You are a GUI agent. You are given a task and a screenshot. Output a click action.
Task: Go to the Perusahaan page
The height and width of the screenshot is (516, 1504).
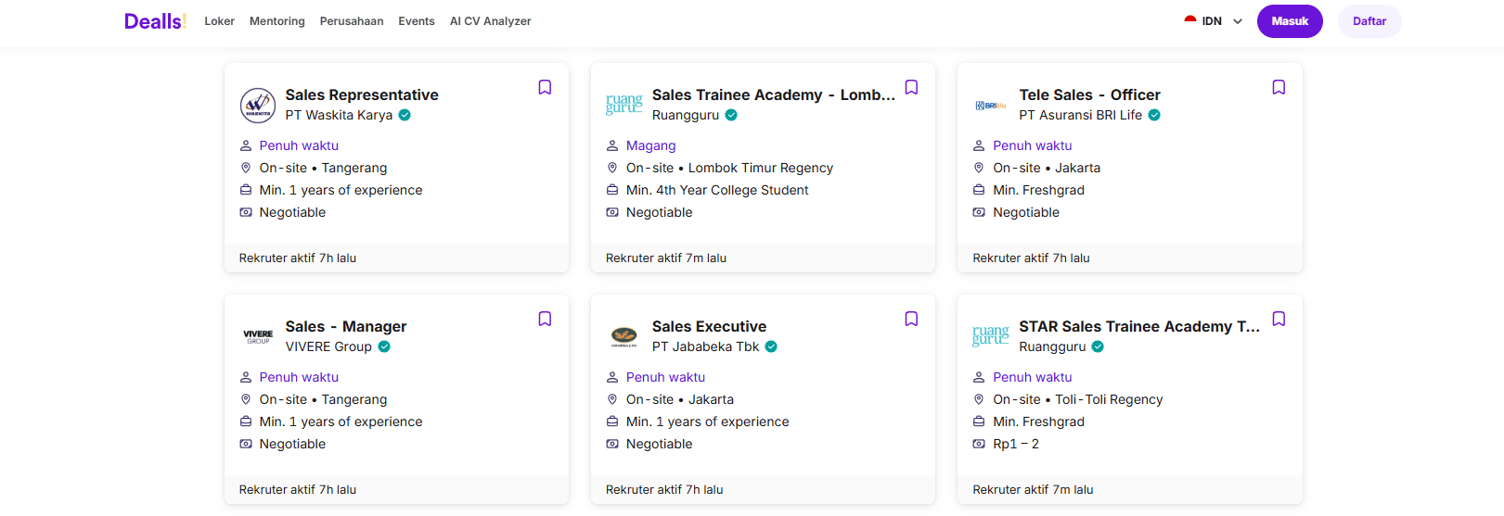pos(352,21)
